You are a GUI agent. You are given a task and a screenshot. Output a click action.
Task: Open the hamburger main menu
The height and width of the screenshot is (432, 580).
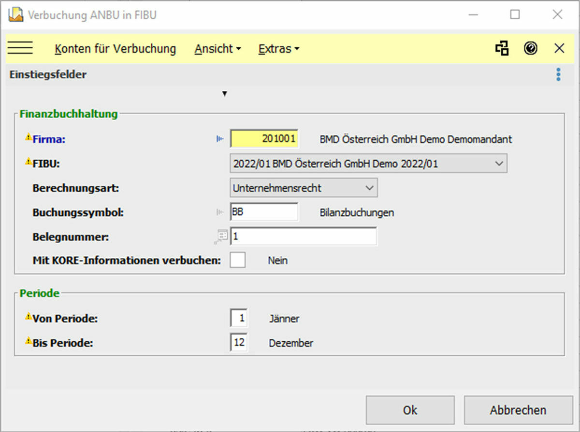20,48
